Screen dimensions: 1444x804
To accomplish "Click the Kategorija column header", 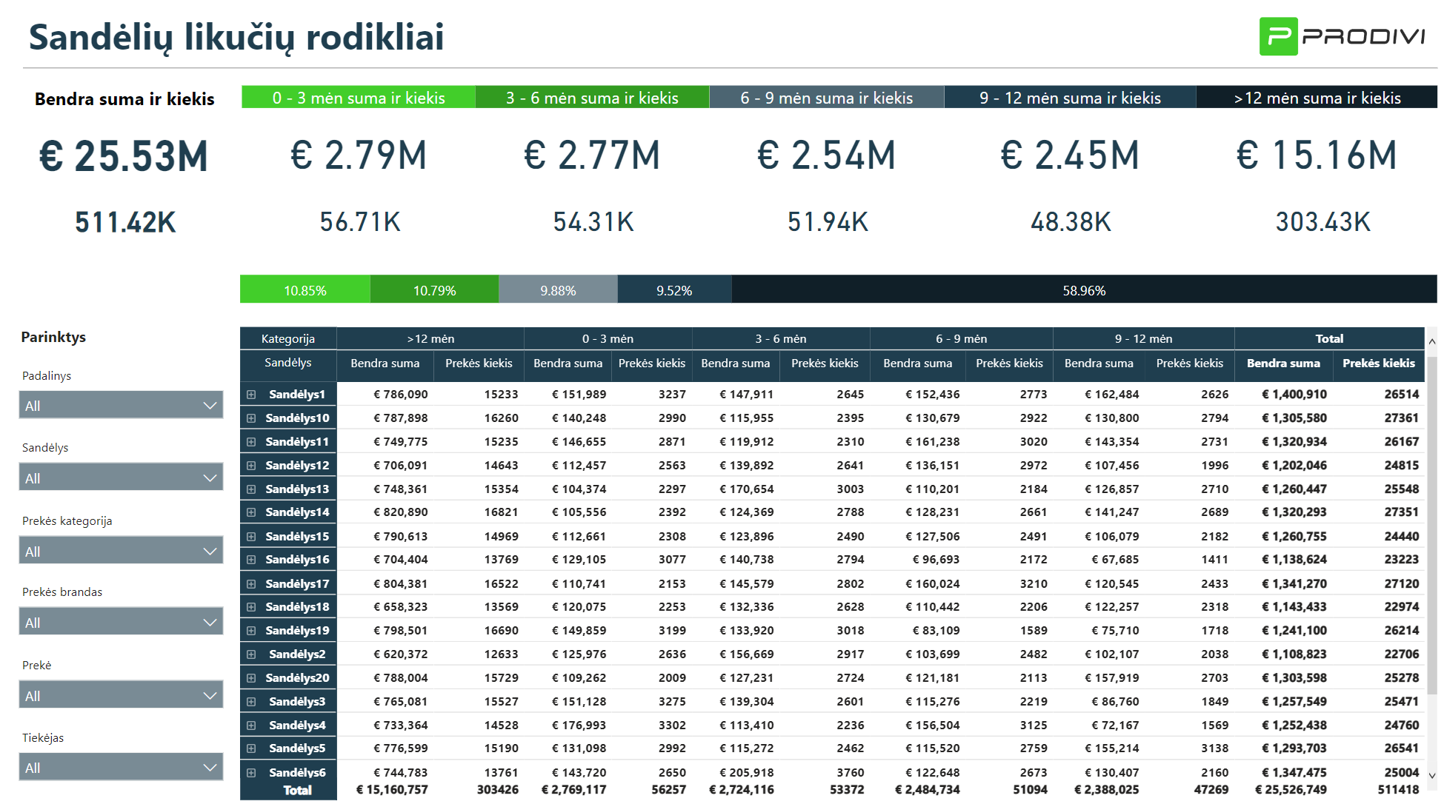I will pos(287,339).
